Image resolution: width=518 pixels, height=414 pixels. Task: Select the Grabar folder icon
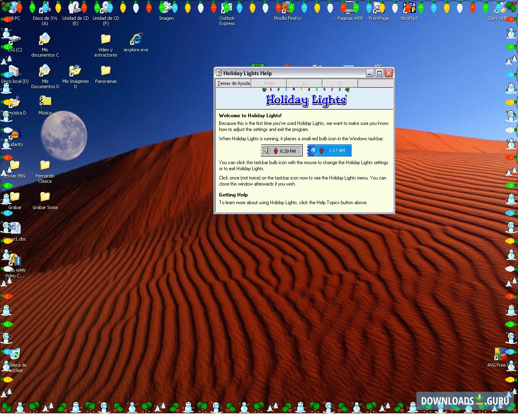15,197
